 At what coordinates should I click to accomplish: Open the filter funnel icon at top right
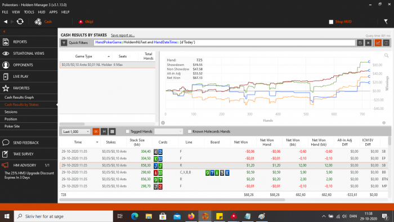(386, 21)
